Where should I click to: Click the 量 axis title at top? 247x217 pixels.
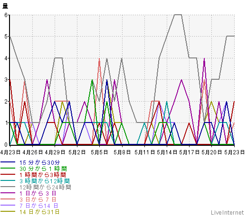[x=5, y=6]
